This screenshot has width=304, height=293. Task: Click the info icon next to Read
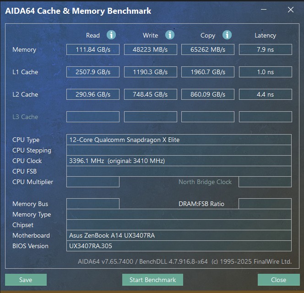click(x=111, y=35)
